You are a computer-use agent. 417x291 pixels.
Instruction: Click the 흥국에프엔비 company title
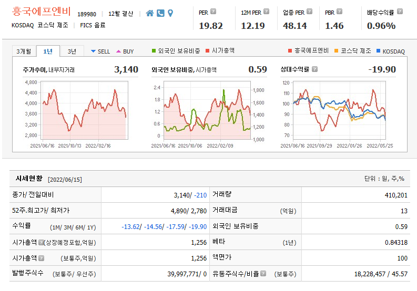pos(41,12)
